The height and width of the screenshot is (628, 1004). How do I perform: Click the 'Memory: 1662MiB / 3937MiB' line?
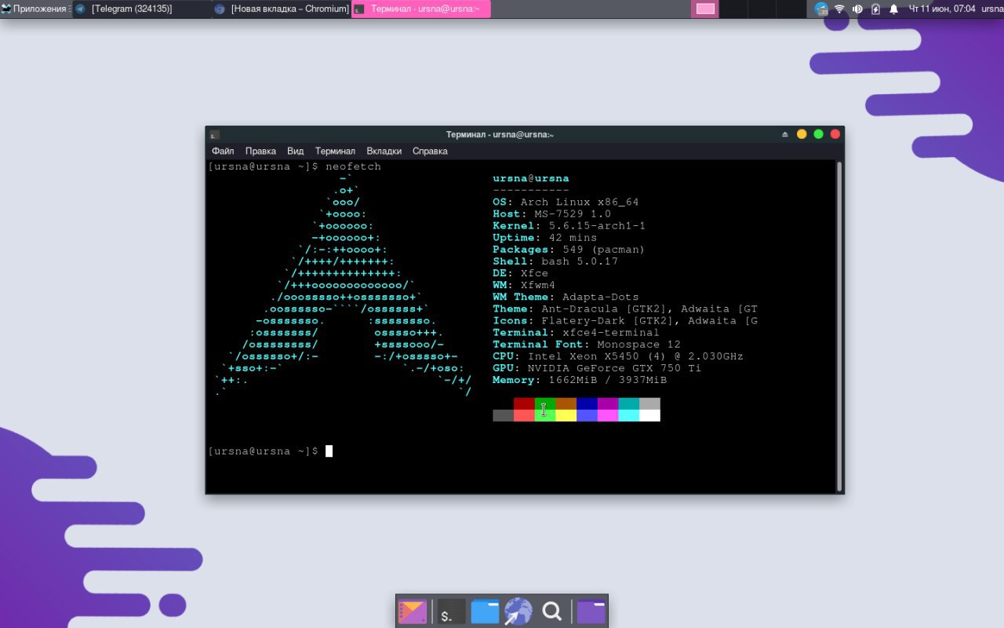[x=580, y=380]
